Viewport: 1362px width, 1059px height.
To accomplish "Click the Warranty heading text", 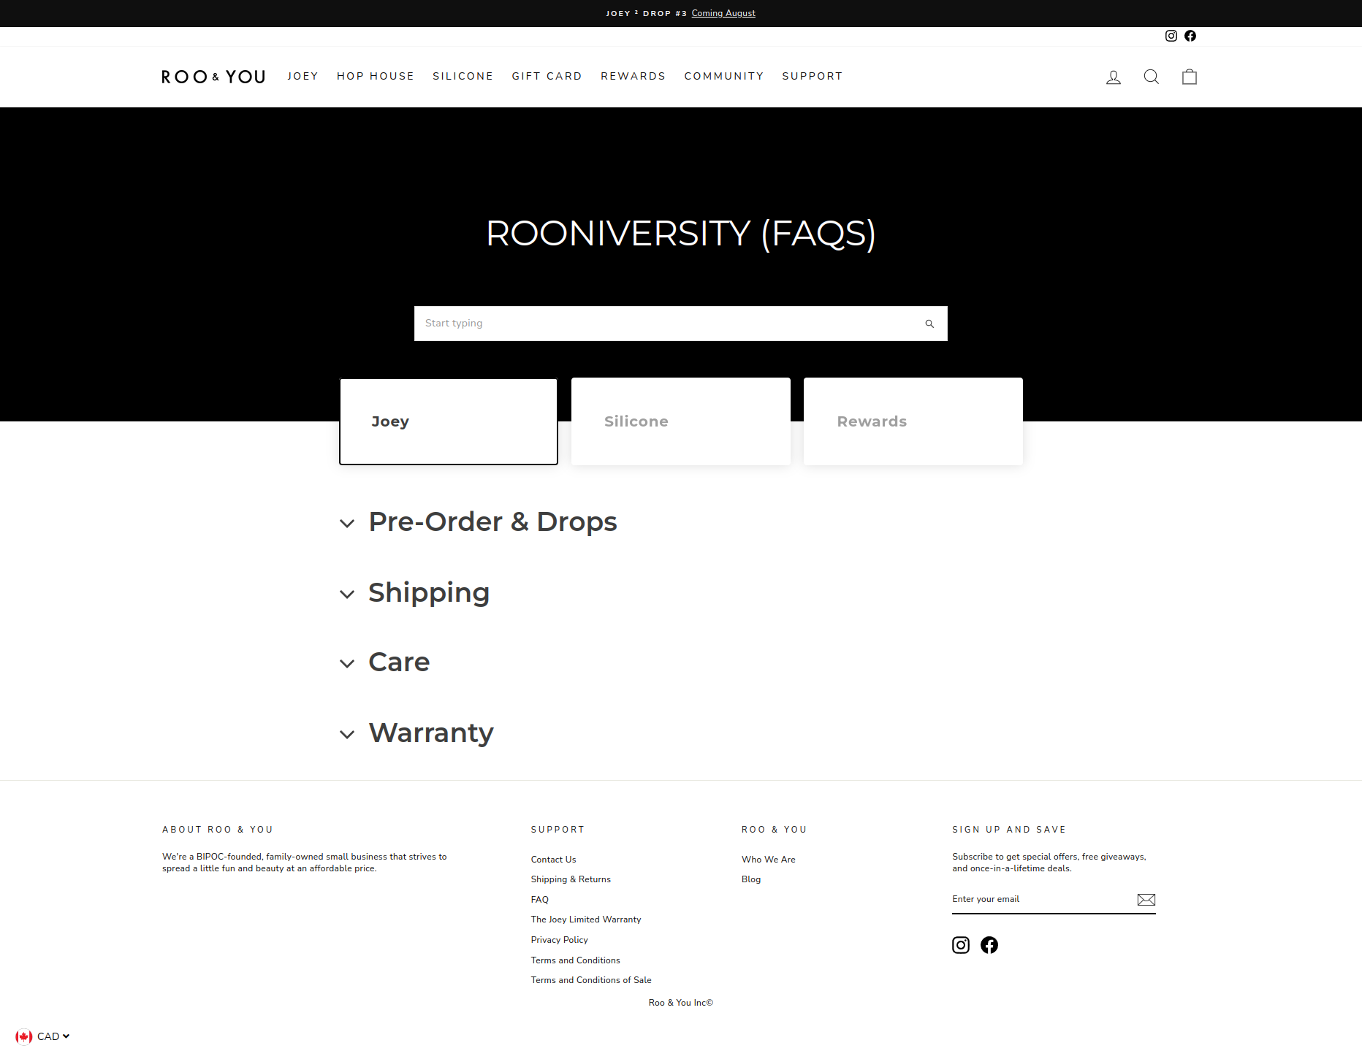I will (x=431, y=733).
